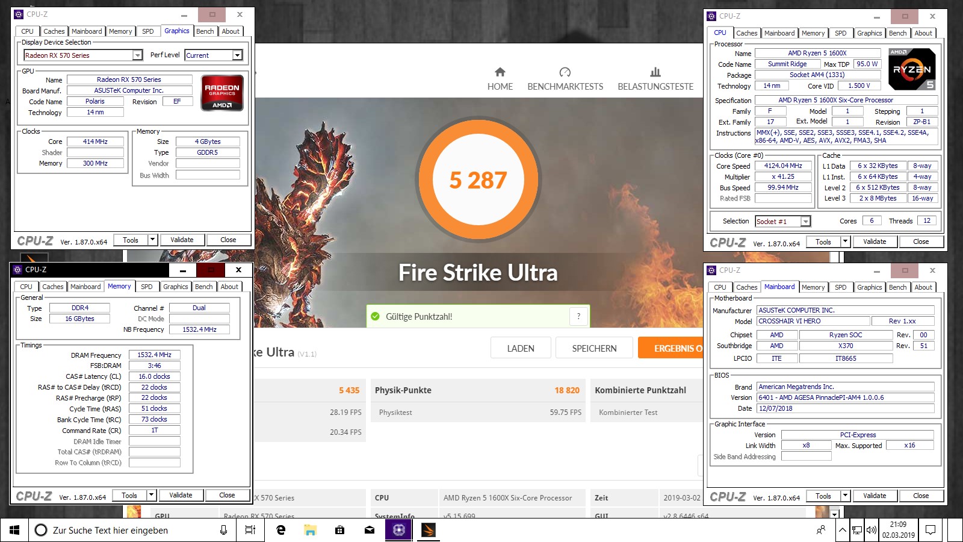
Task: Open the Caches tab in the CPU window
Action: (x=746, y=33)
